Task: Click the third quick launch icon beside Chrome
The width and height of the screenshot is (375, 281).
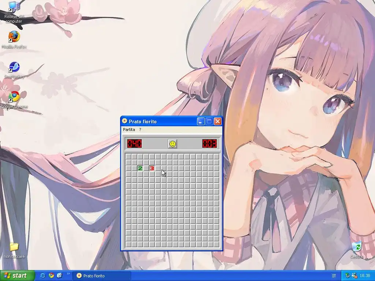Action: 59,276
